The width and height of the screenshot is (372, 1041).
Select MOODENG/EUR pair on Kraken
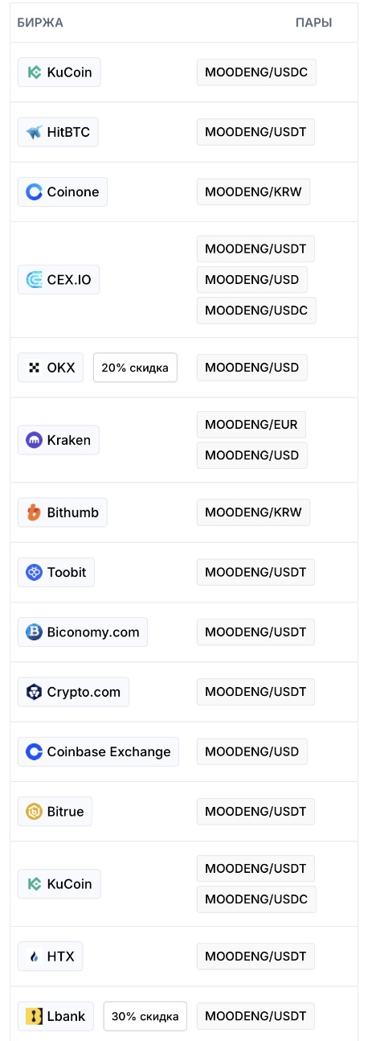point(251,425)
